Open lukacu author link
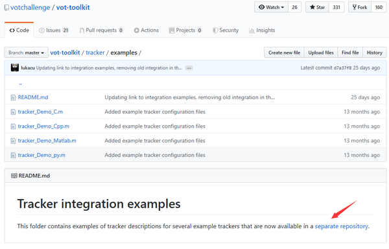Viewport: 389px width, 249px height. [28, 67]
